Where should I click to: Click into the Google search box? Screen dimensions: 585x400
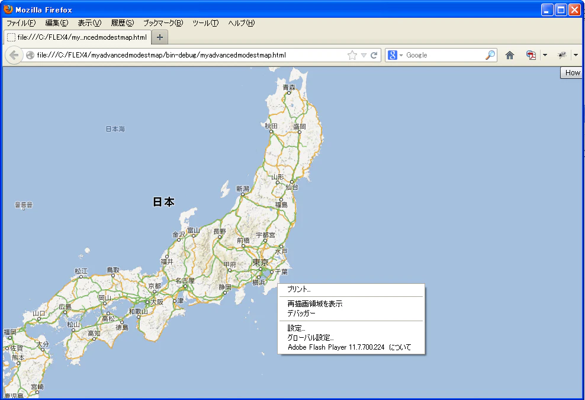click(444, 55)
